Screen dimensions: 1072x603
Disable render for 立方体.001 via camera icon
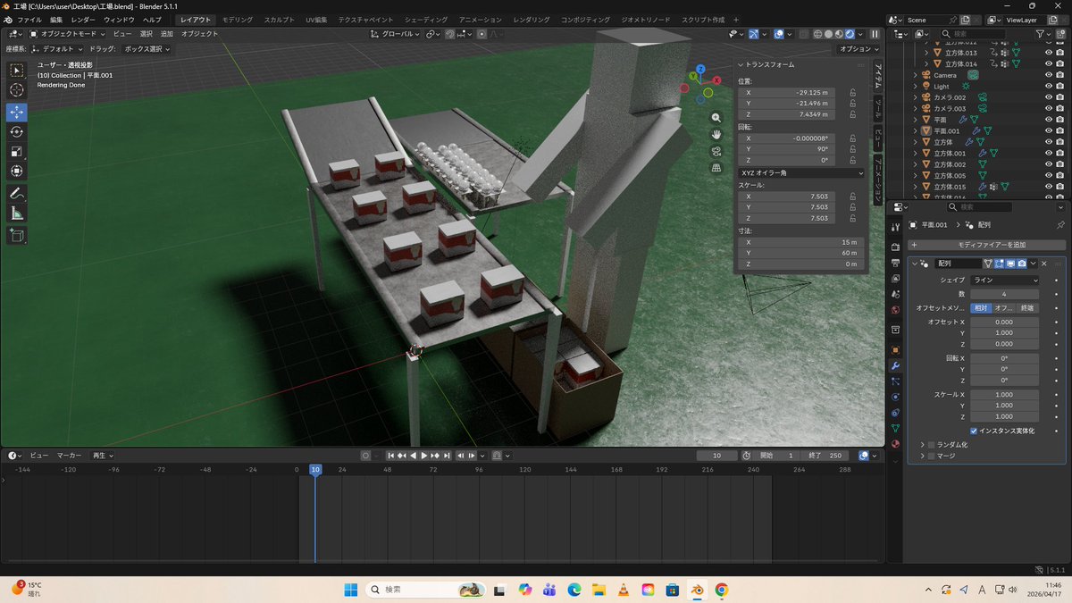coord(1061,153)
